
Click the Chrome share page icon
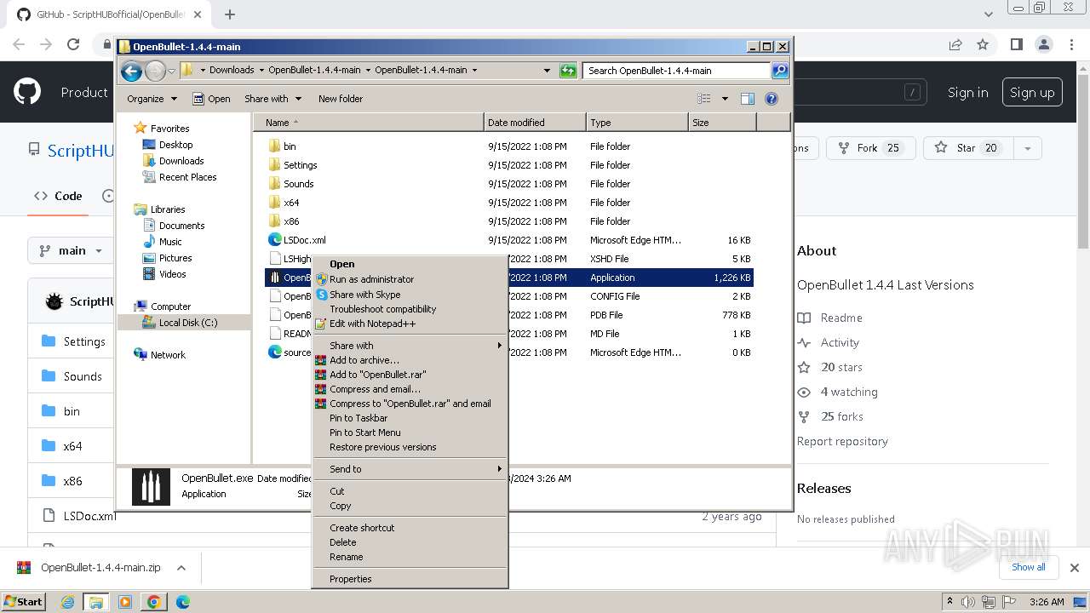click(x=955, y=44)
